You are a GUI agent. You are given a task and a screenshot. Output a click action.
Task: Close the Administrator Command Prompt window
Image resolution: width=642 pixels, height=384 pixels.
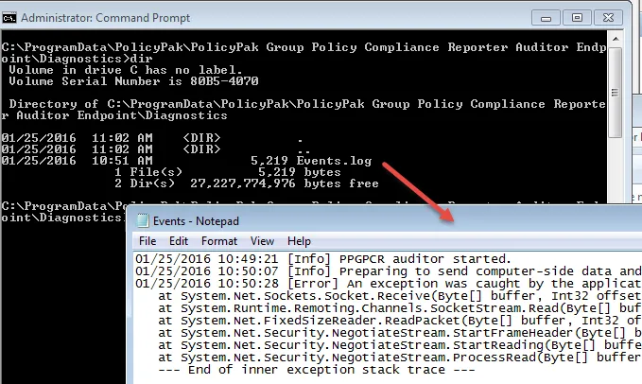pos(615,16)
